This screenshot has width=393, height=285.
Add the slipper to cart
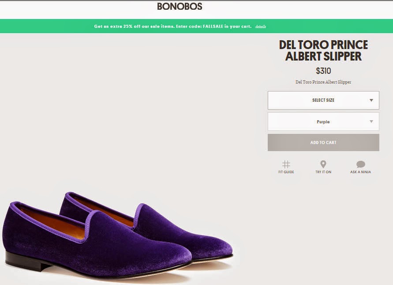323,142
